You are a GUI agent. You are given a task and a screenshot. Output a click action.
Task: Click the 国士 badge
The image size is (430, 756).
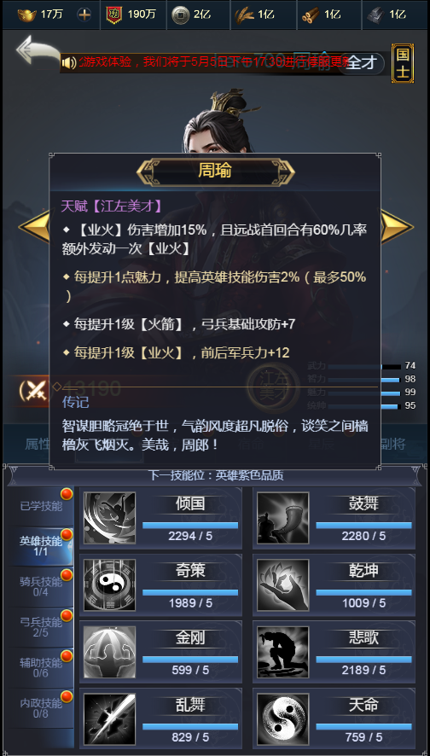tap(403, 63)
